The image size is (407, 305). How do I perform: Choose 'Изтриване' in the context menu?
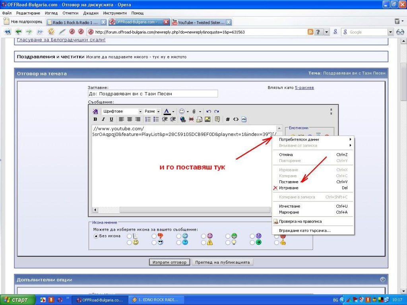point(313,188)
